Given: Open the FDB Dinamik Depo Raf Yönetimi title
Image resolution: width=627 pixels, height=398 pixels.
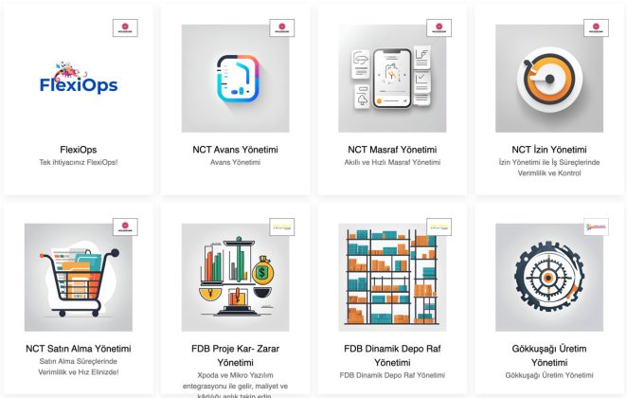Looking at the screenshot, I should pyautogui.click(x=392, y=355).
